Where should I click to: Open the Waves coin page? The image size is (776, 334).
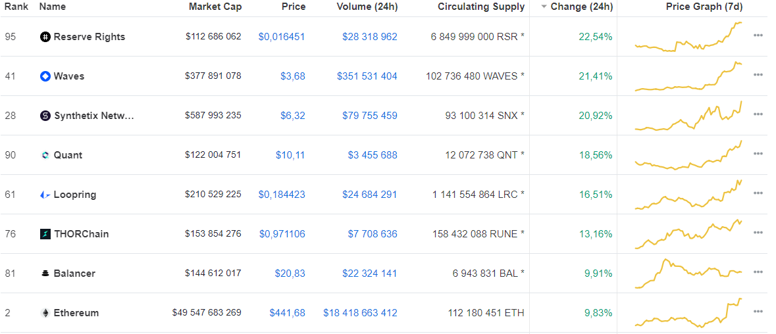pyautogui.click(x=69, y=76)
